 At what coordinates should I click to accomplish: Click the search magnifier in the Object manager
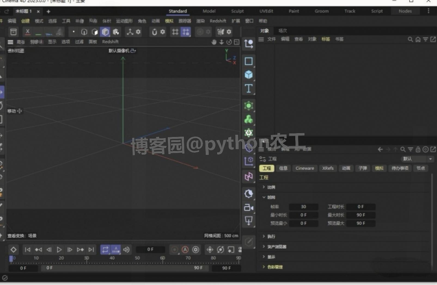[x=410, y=39]
